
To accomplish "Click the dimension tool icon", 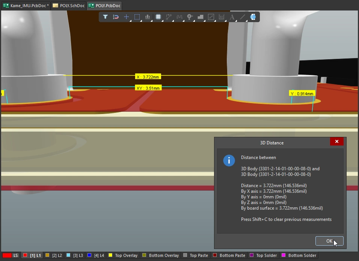I will 222,17.
